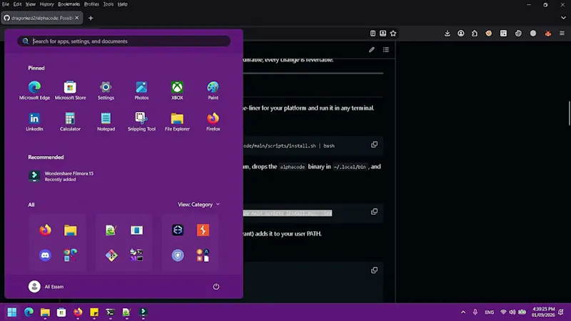571x321 pixels.
Task: Show hidden system tray icons
Action: point(463,312)
